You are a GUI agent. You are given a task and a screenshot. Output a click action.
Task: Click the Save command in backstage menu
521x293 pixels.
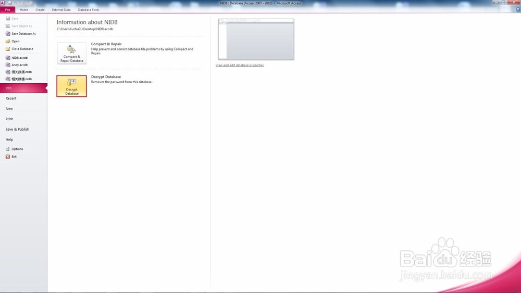click(12, 19)
